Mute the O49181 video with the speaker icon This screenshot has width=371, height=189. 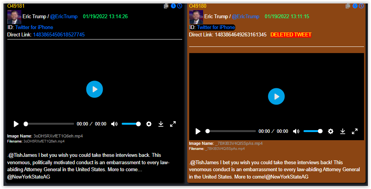click(x=114, y=124)
